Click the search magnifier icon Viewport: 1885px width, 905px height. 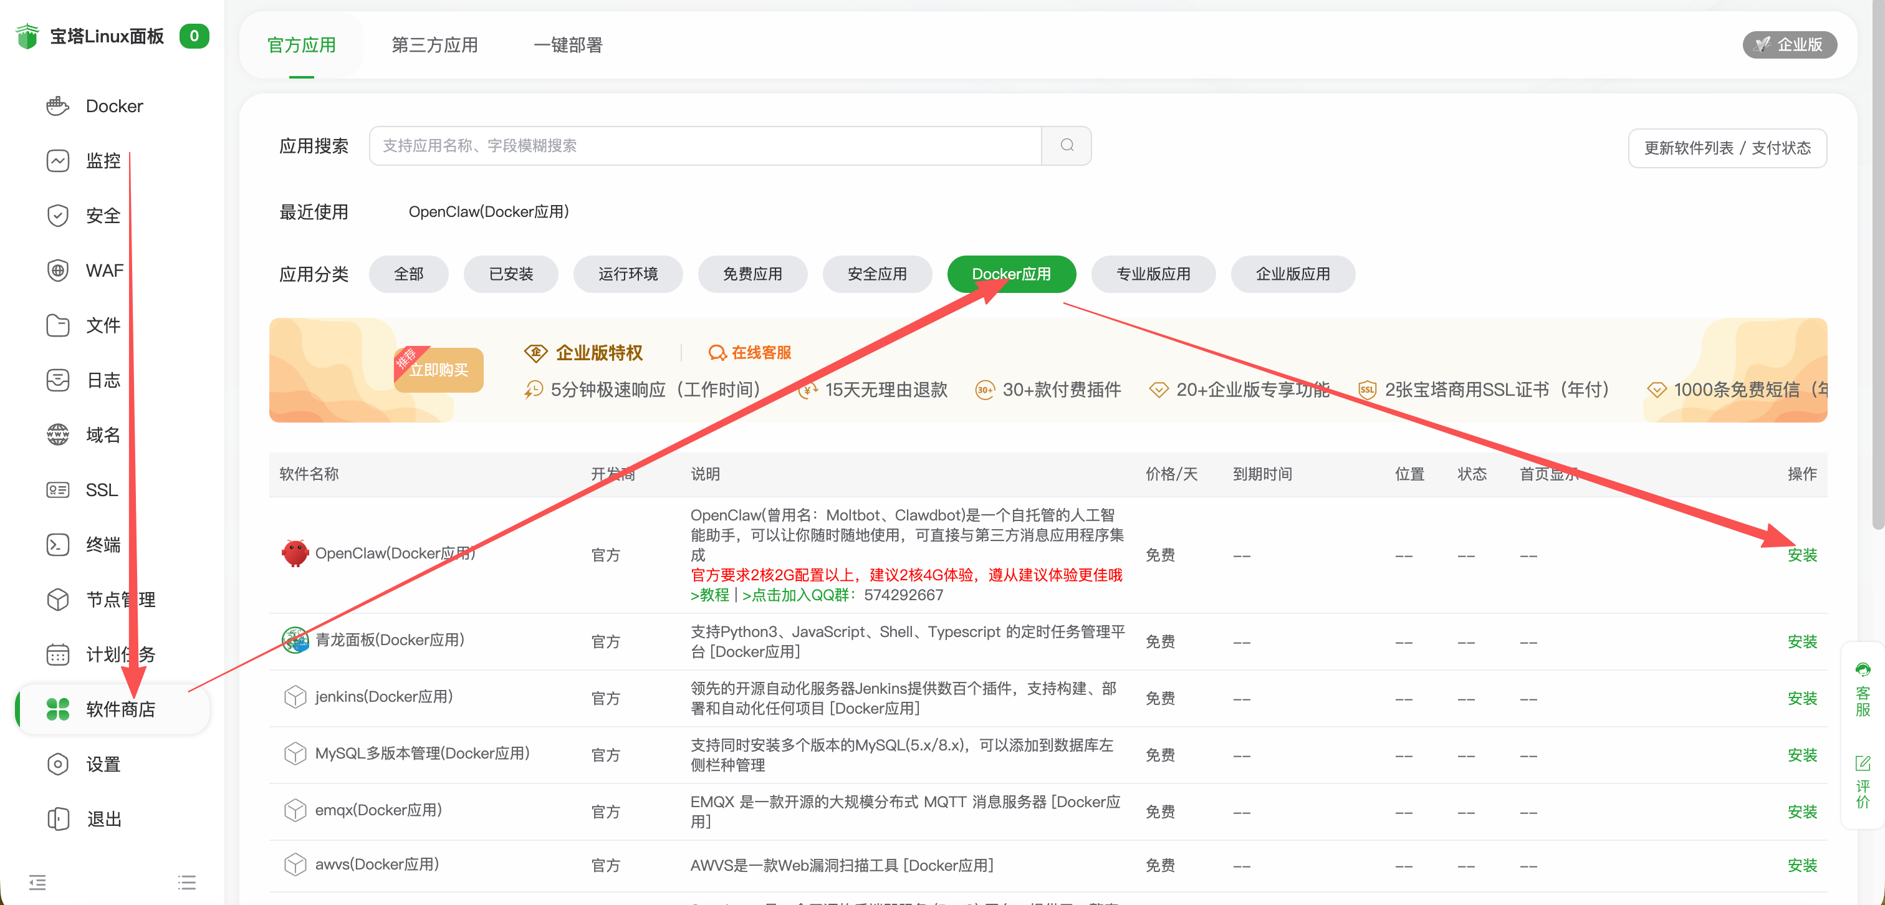coord(1066,146)
